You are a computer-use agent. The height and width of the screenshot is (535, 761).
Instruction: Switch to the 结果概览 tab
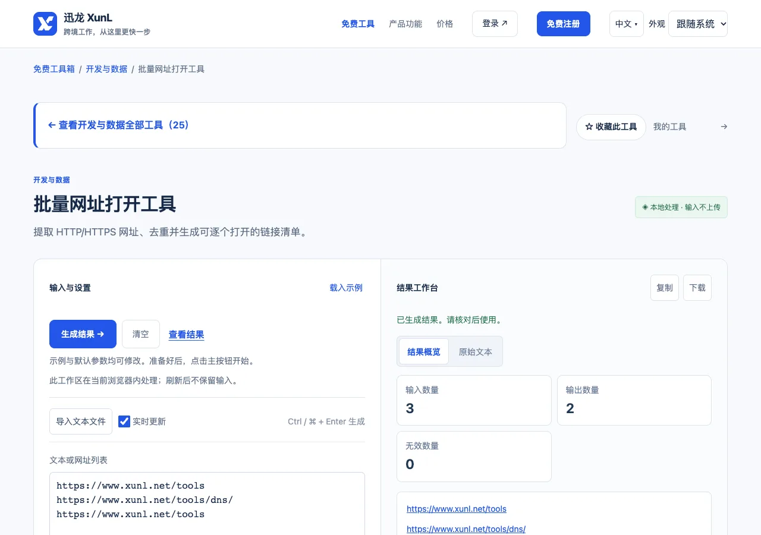point(424,352)
